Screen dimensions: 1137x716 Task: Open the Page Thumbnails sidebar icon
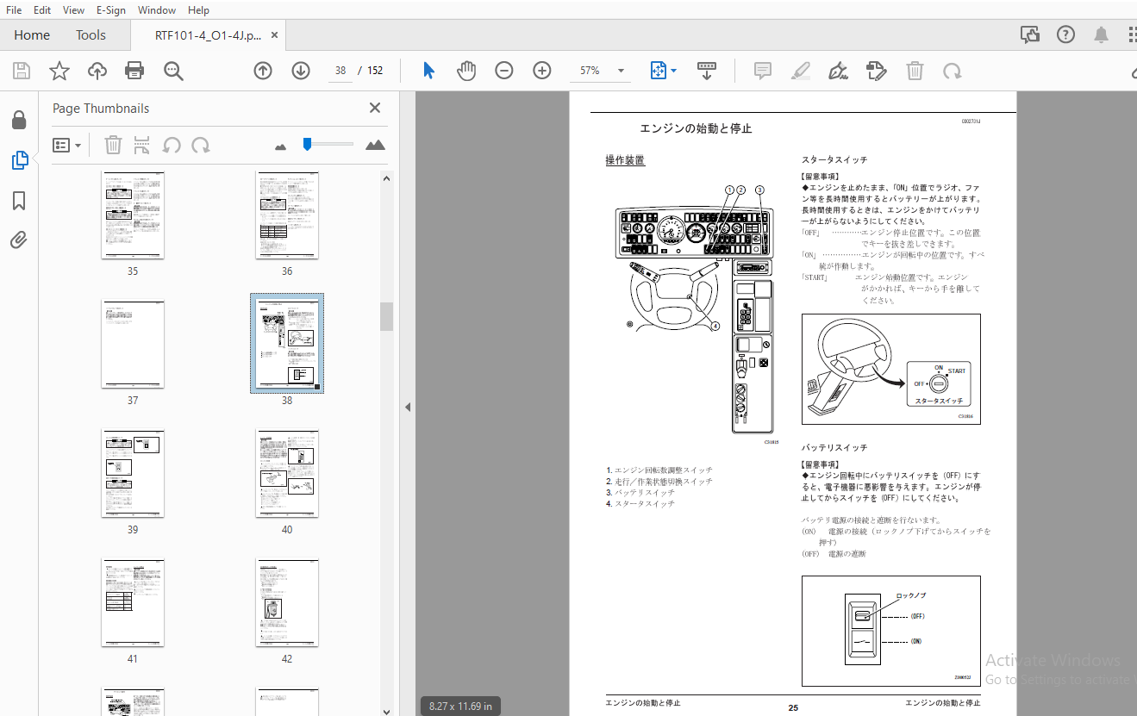pyautogui.click(x=19, y=160)
